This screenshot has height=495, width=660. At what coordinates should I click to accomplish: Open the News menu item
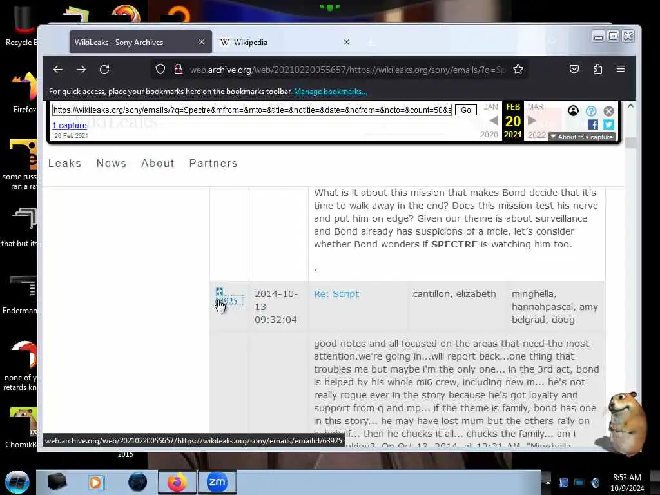pos(112,163)
